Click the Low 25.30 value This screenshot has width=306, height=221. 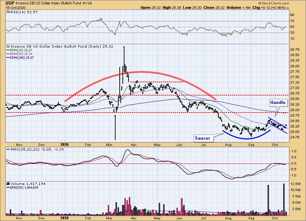coord(192,7)
